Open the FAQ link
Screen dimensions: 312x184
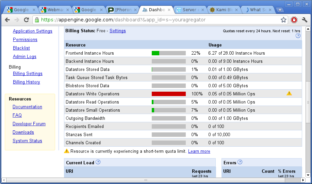click(x=17, y=115)
